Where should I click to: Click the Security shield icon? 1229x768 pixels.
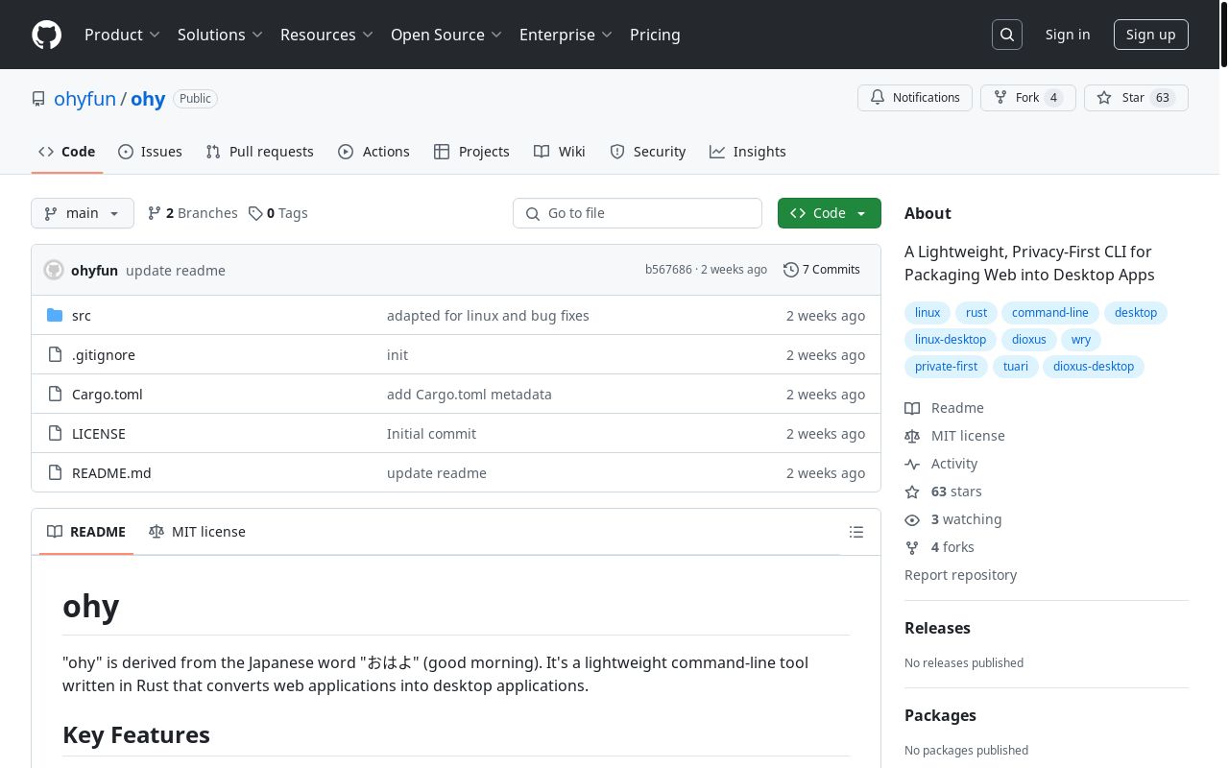tap(617, 152)
